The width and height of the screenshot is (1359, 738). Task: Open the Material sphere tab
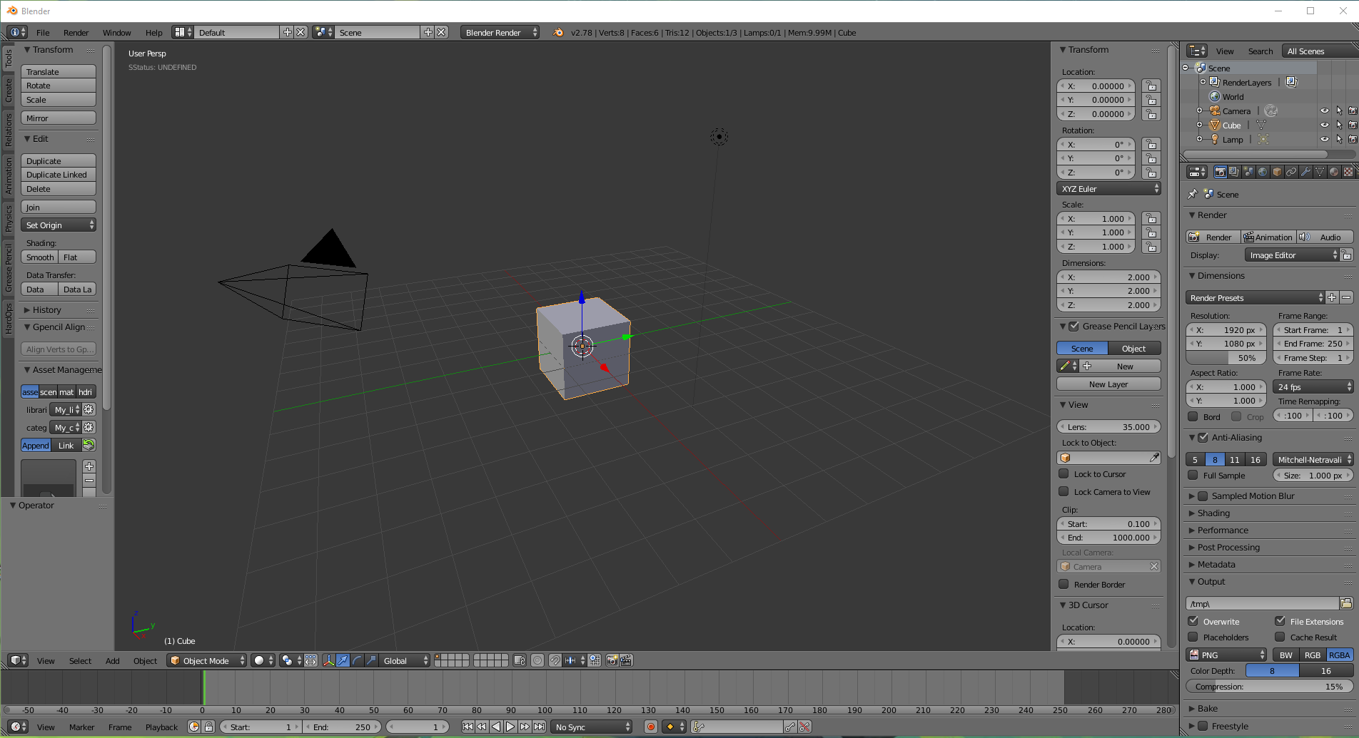1334,172
